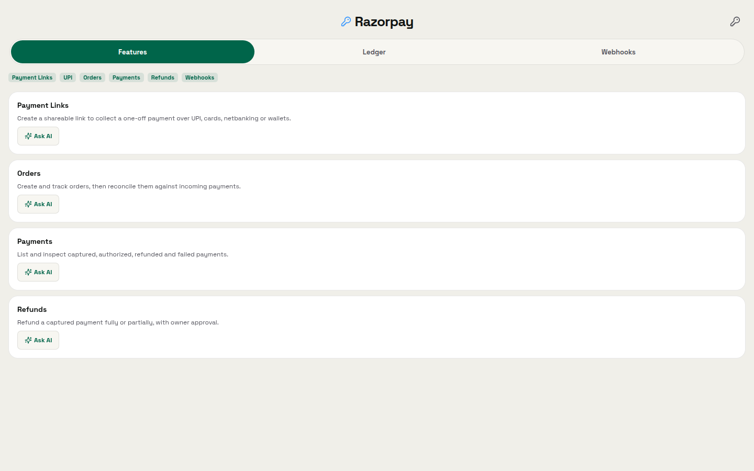This screenshot has height=471, width=754.
Task: Open the Ledger tab
Action: [374, 52]
